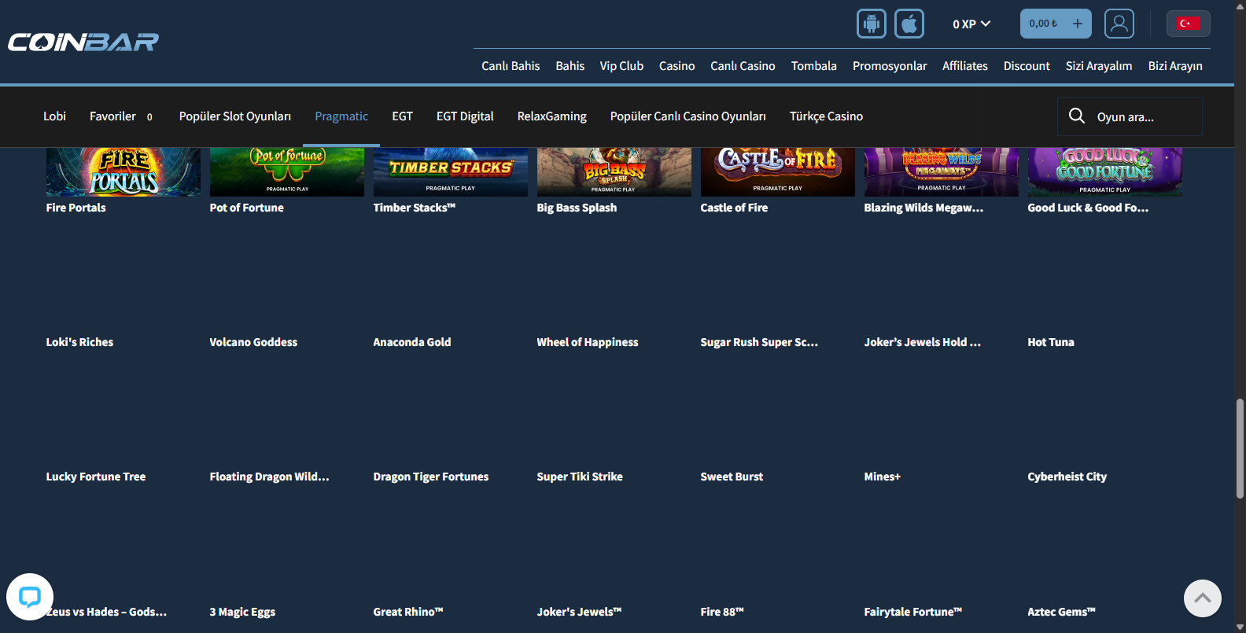Open the user account profile icon

point(1119,24)
